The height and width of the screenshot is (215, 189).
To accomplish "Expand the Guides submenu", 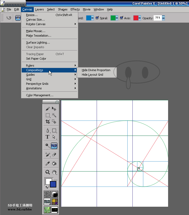I will tap(50, 75).
